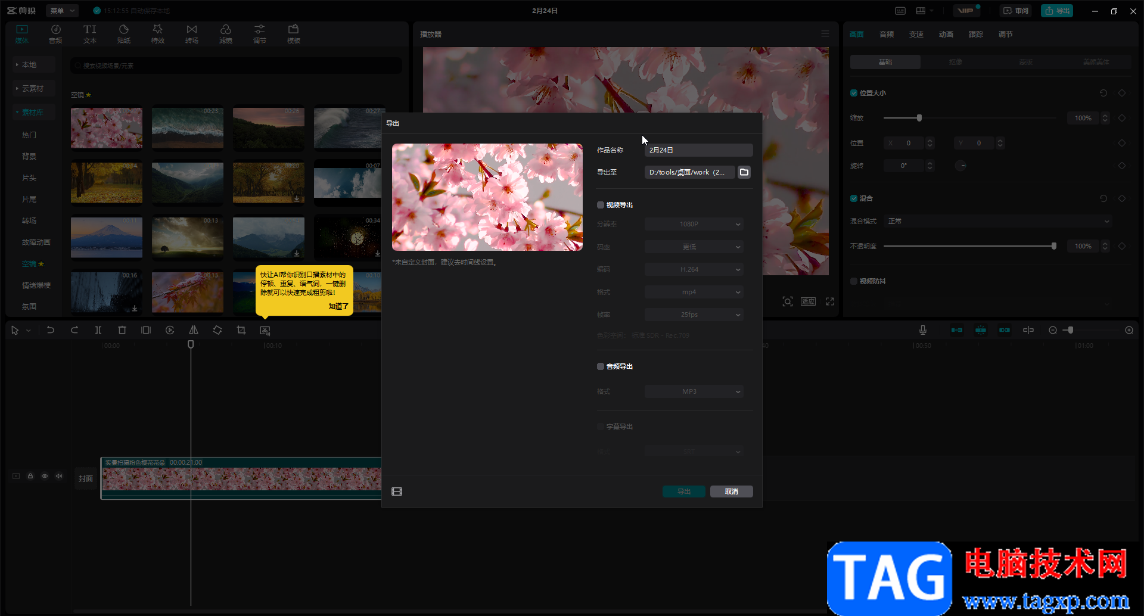Click the 封面 cover button on timeline
1144x616 pixels.
pyautogui.click(x=86, y=478)
